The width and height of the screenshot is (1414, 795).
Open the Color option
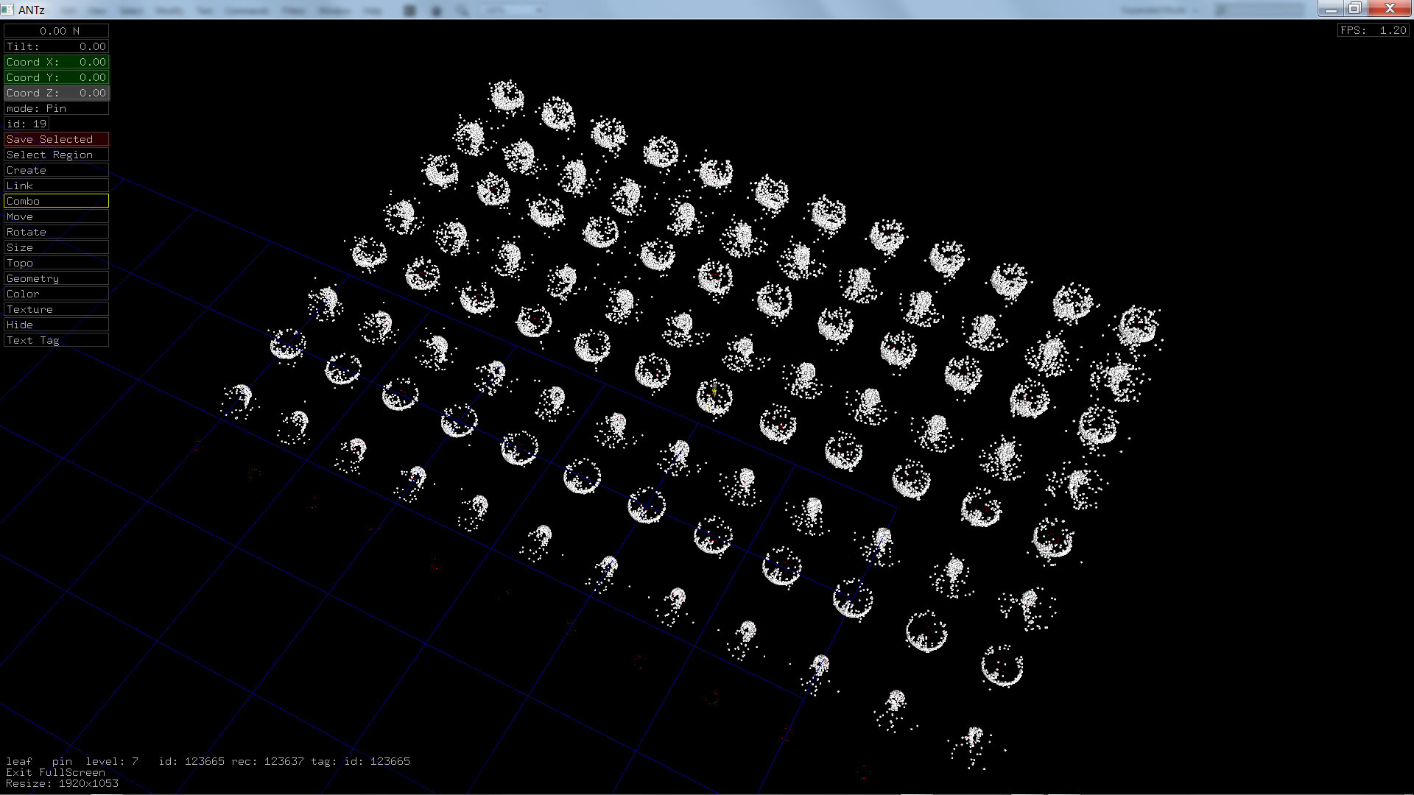tap(56, 294)
